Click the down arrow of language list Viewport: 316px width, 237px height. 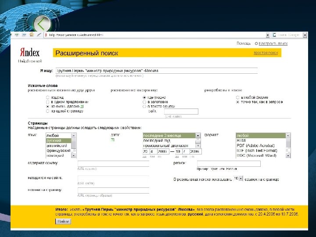(x=74, y=155)
